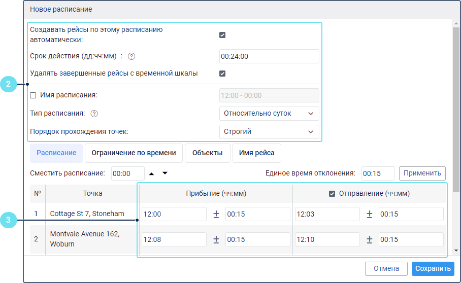This screenshot has width=461, height=283.
Task: Toggle the Отправление column checkbox
Action: [x=332, y=193]
